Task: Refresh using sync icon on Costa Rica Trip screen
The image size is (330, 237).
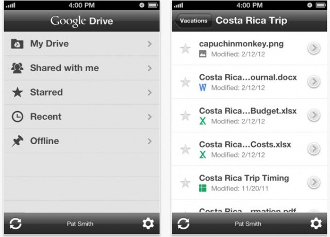Action: click(184, 224)
